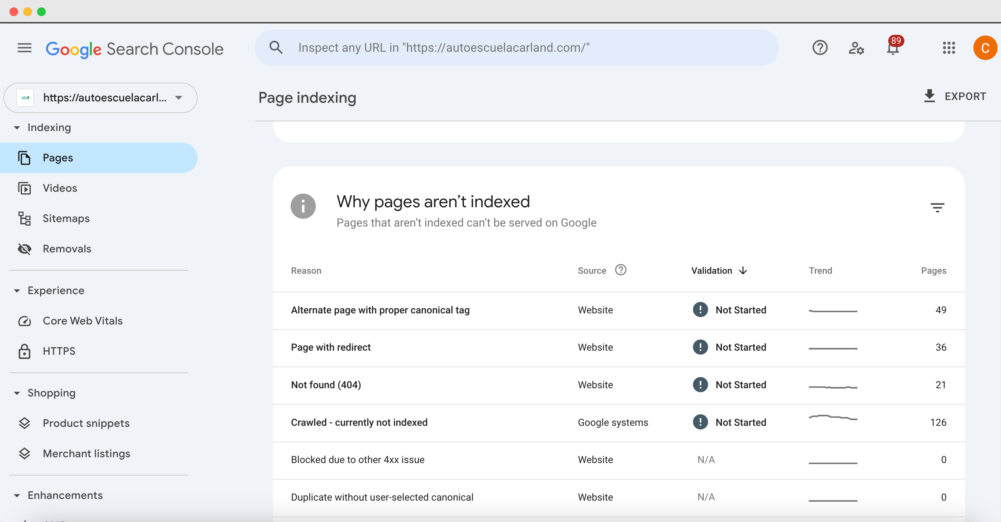Image resolution: width=1001 pixels, height=522 pixels.
Task: Collapse the Experience section
Action: [17, 291]
